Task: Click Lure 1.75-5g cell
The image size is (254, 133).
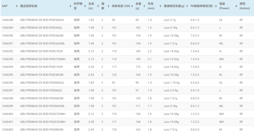Action: (x=172, y=83)
